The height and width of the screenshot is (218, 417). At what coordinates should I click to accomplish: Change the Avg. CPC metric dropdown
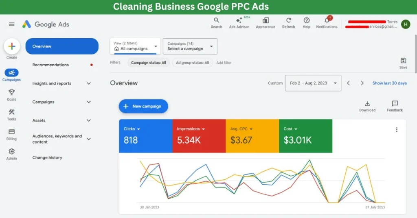pyautogui.click(x=241, y=129)
